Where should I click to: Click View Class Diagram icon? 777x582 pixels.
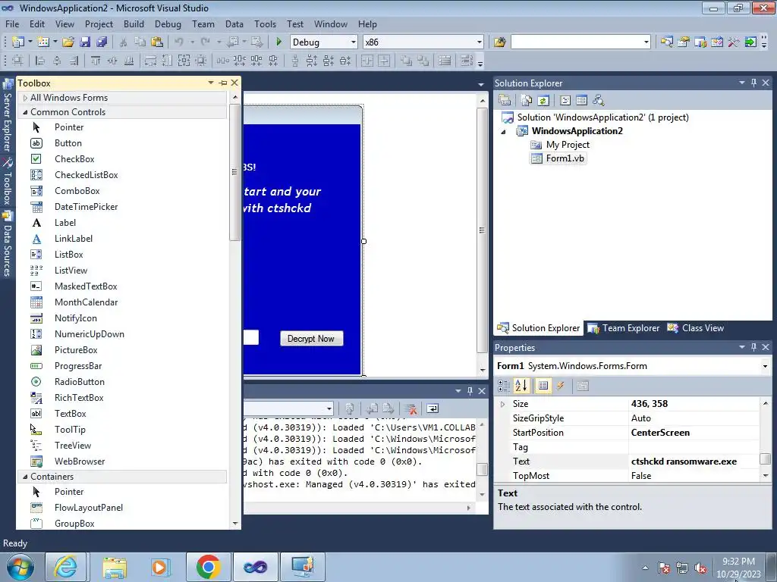pos(599,101)
